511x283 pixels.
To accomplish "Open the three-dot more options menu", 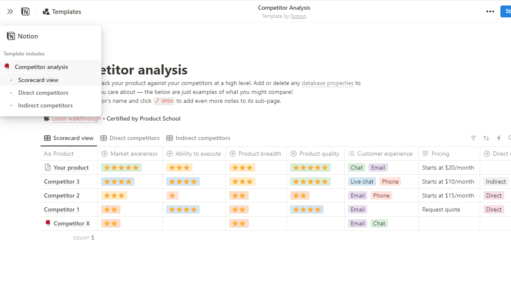I will [x=490, y=11].
